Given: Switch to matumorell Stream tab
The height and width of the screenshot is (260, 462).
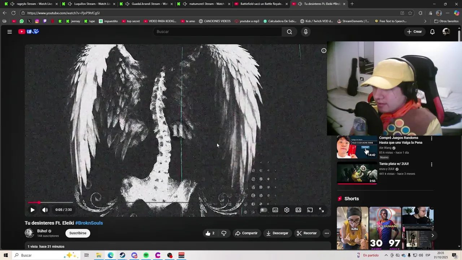Looking at the screenshot, I should pos(204,4).
